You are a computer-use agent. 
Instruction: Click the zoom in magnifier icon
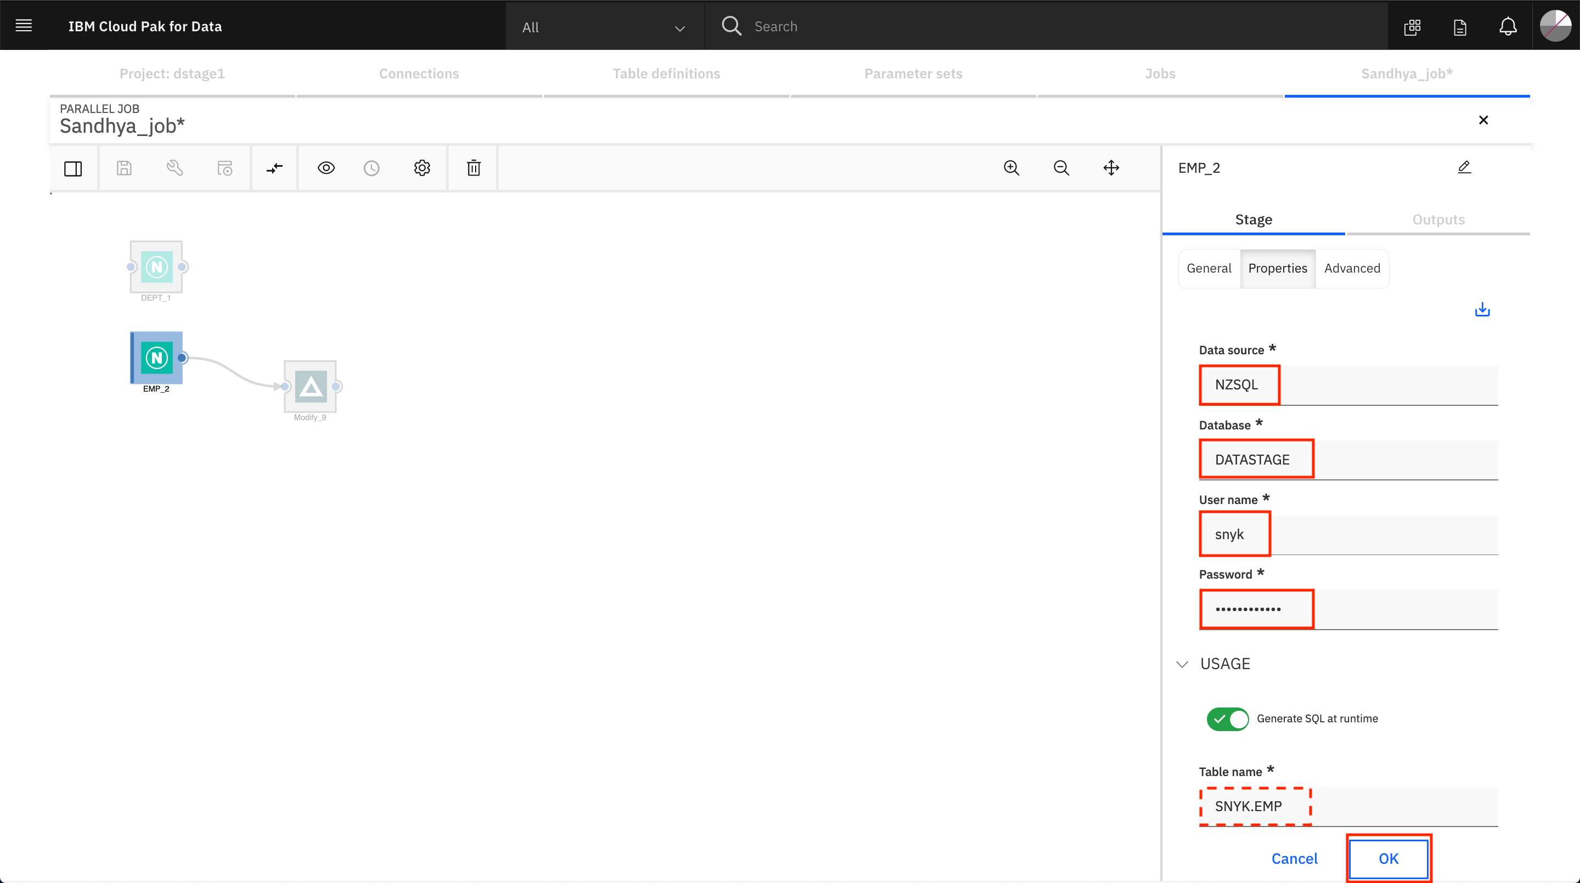[1012, 168]
